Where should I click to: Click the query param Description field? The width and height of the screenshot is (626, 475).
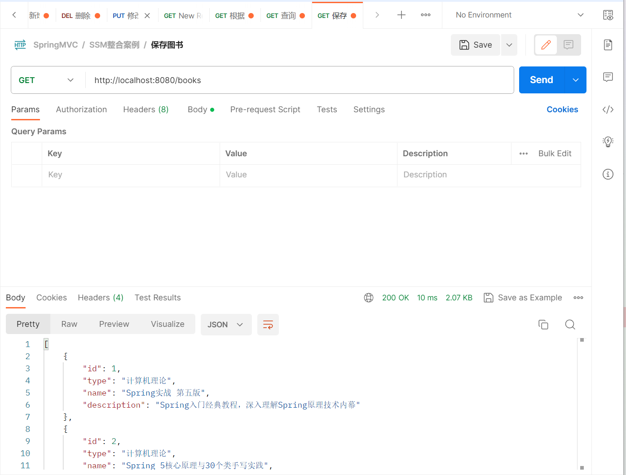[x=489, y=176]
